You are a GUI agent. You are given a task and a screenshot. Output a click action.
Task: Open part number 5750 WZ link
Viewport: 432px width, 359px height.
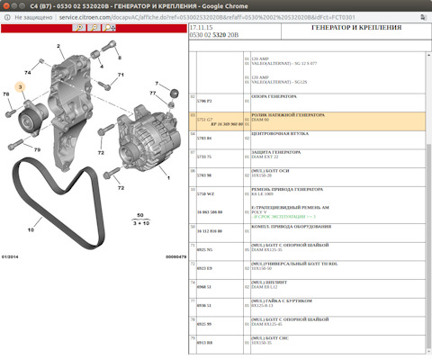[205, 194]
